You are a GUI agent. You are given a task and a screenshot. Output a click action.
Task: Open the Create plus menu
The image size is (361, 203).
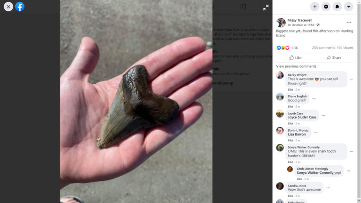point(314,7)
